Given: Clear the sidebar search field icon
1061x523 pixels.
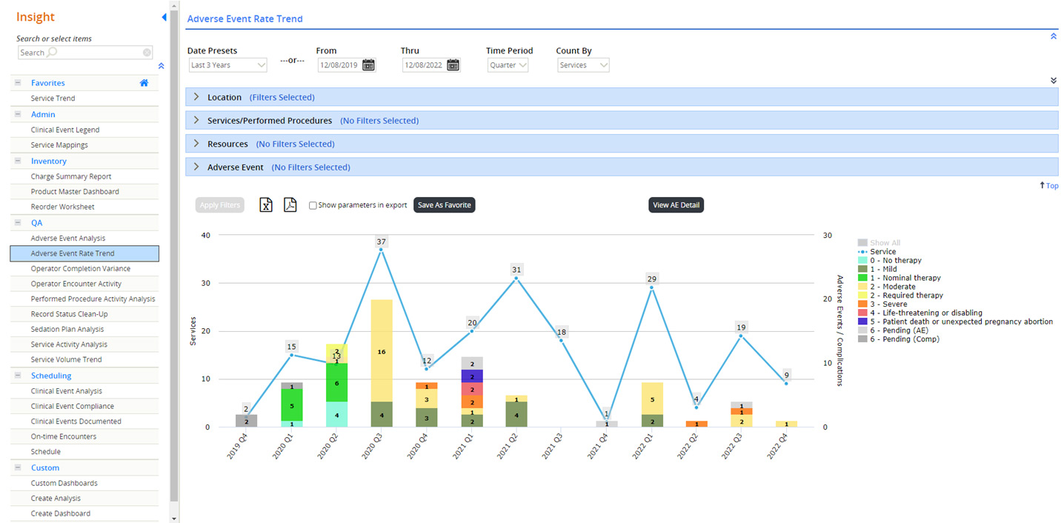Looking at the screenshot, I should 147,53.
